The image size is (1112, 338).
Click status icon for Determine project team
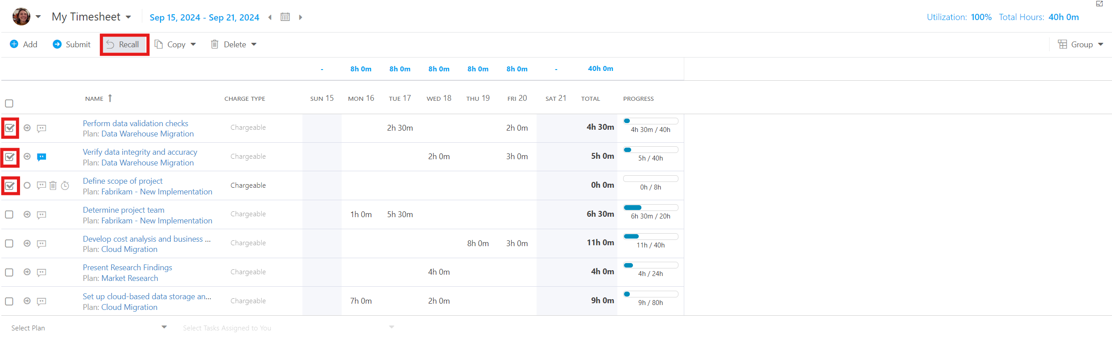[x=27, y=214]
